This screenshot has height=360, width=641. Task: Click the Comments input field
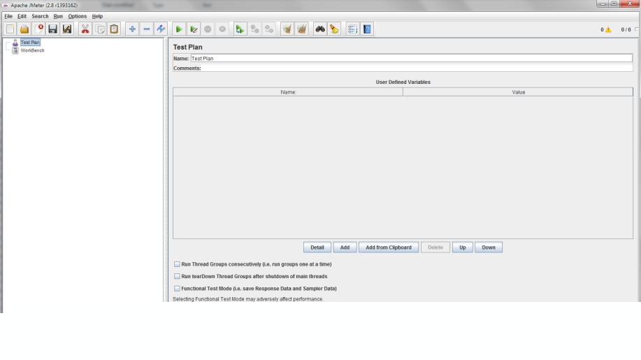[x=417, y=68]
